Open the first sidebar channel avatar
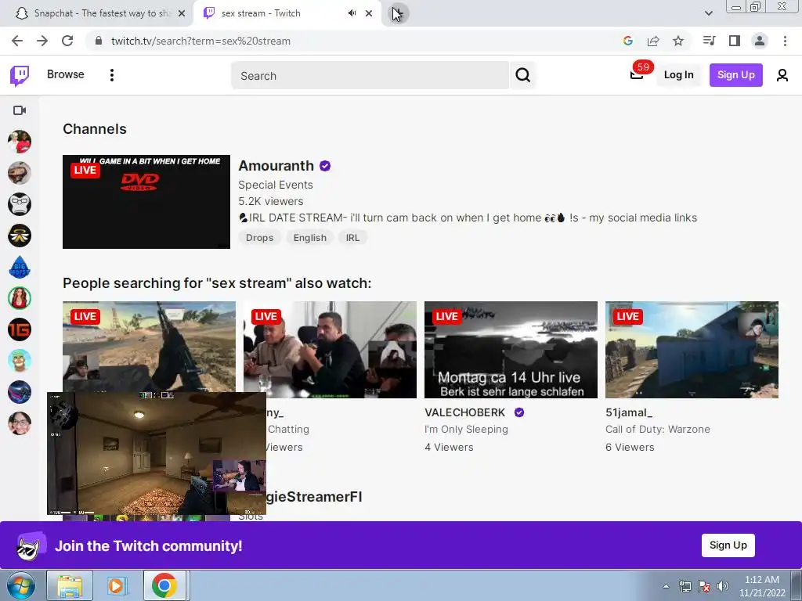This screenshot has height=601, width=802. [x=20, y=142]
